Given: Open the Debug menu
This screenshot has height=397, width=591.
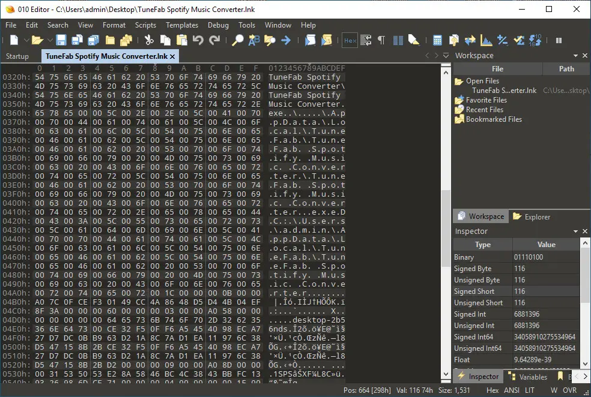Looking at the screenshot, I should point(218,25).
